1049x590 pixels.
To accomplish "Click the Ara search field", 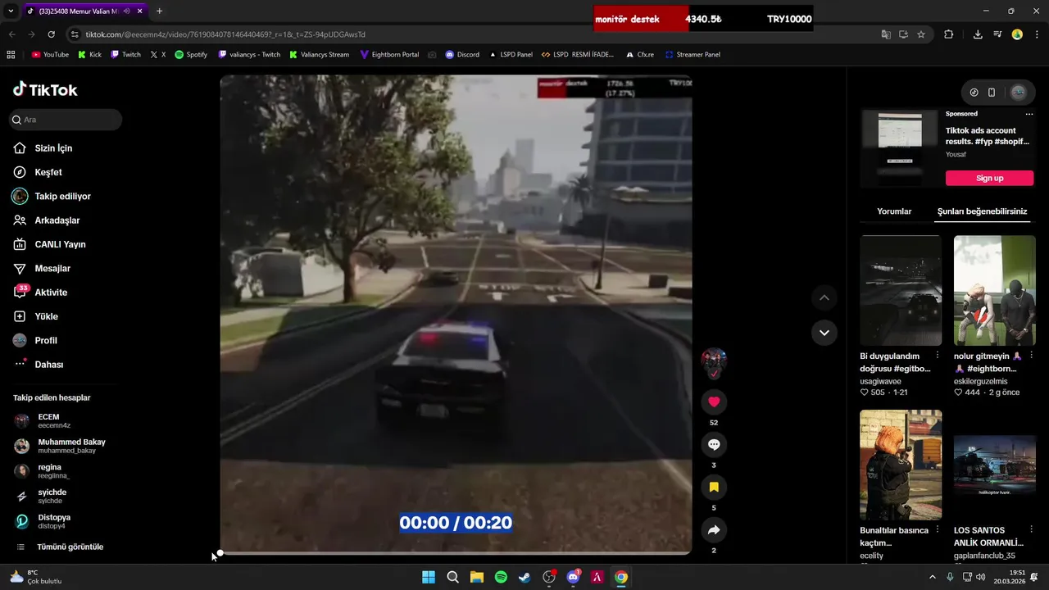I will (66, 120).
